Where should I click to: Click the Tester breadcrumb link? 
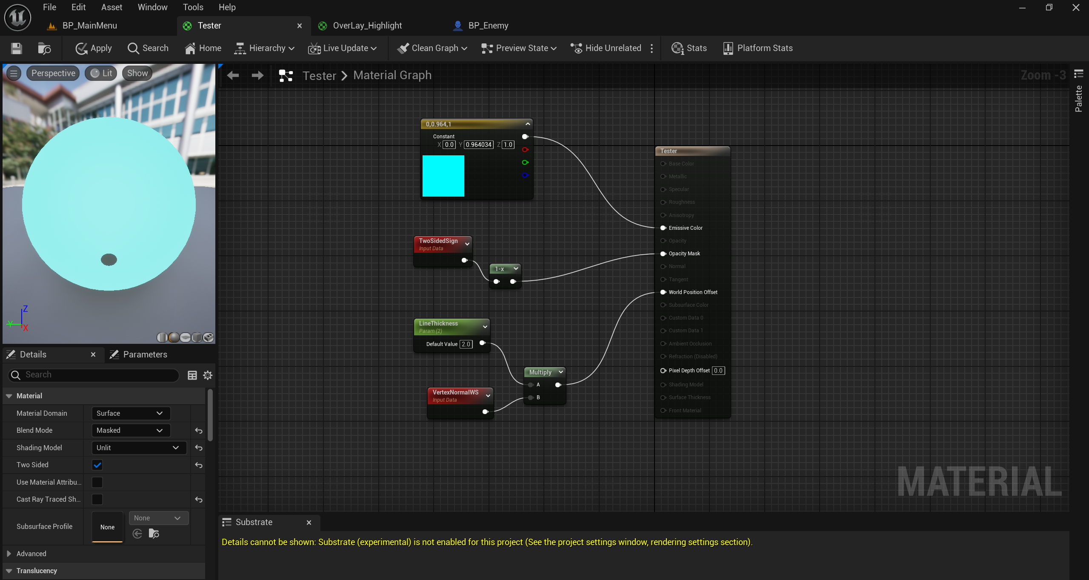pyautogui.click(x=319, y=75)
